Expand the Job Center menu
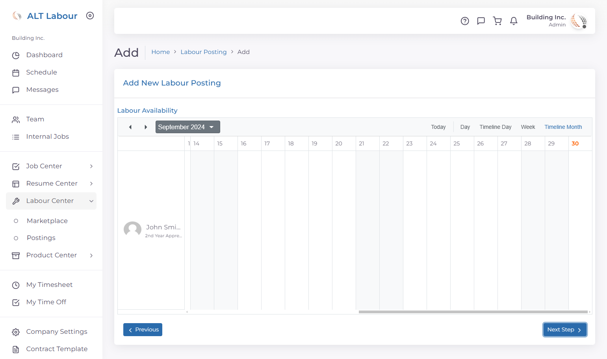This screenshot has height=359, width=607. point(51,166)
